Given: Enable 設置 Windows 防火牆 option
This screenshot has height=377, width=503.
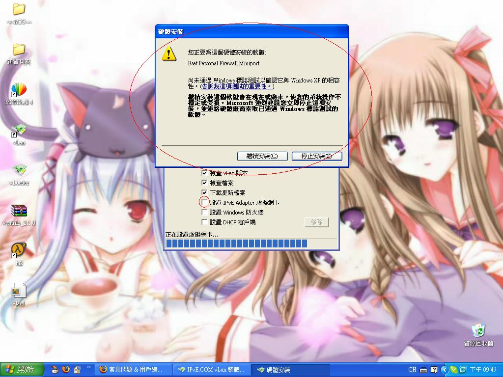Looking at the screenshot, I should click(x=205, y=212).
